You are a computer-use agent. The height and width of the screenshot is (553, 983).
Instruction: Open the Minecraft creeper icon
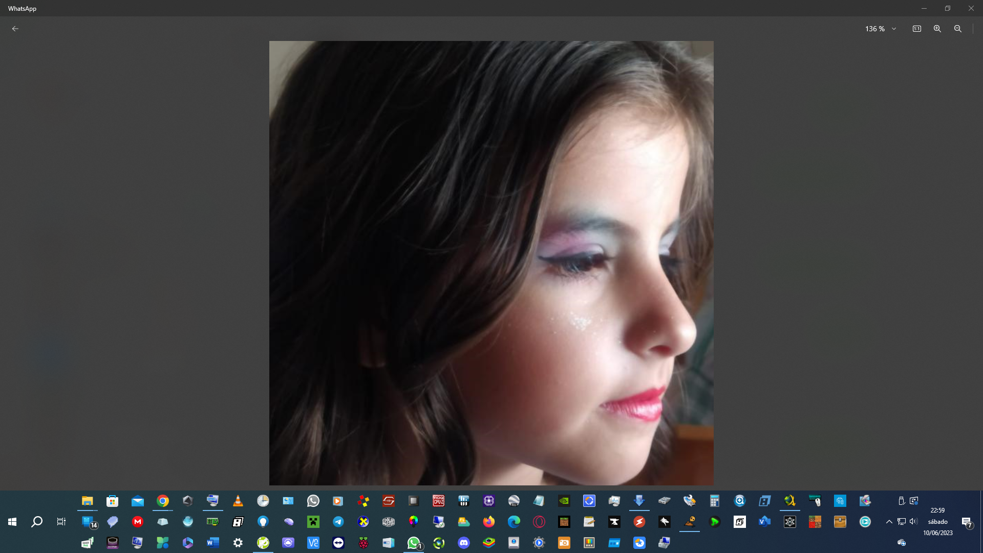[313, 522]
